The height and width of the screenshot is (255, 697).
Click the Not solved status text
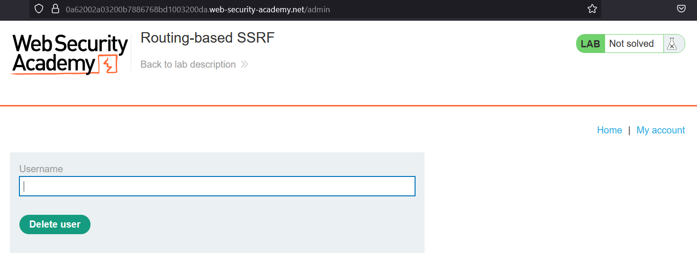[631, 44]
